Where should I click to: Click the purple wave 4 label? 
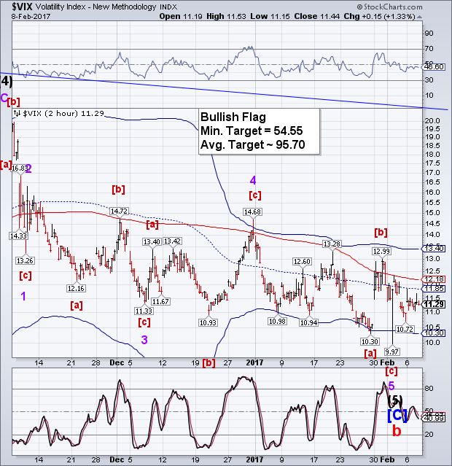252,180
